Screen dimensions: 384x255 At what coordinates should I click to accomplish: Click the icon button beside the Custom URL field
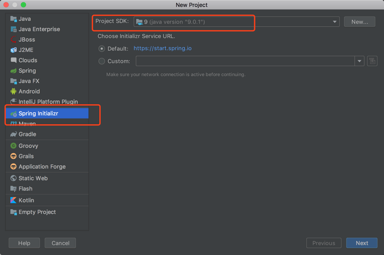pos(372,61)
